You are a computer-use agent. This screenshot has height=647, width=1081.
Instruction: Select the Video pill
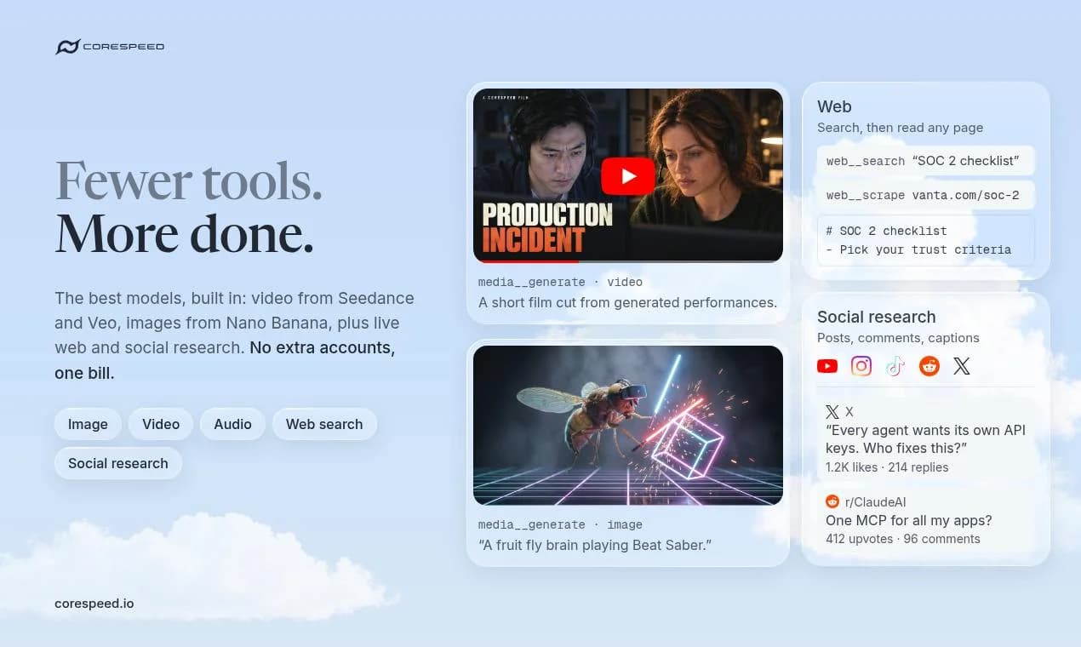[161, 424]
